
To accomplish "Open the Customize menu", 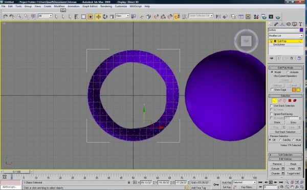I will click(x=121, y=6).
